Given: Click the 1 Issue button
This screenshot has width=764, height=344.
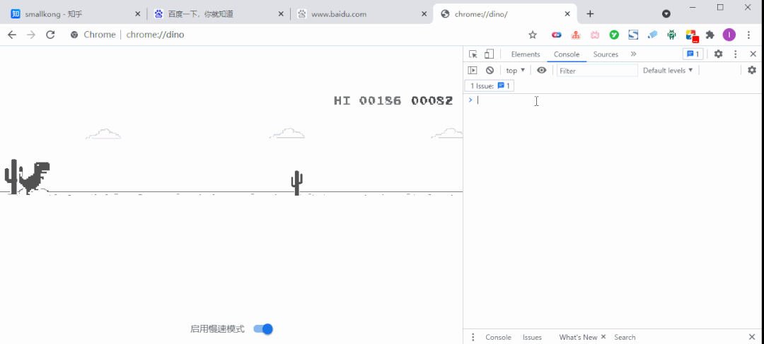Looking at the screenshot, I should coord(490,86).
